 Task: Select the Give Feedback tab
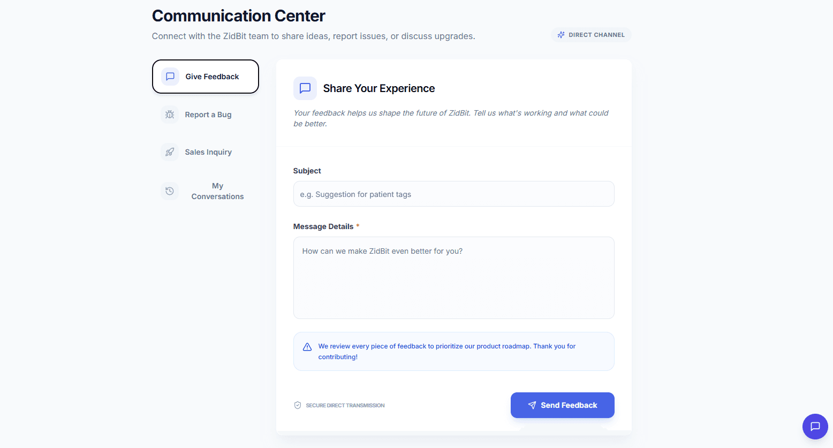click(206, 77)
